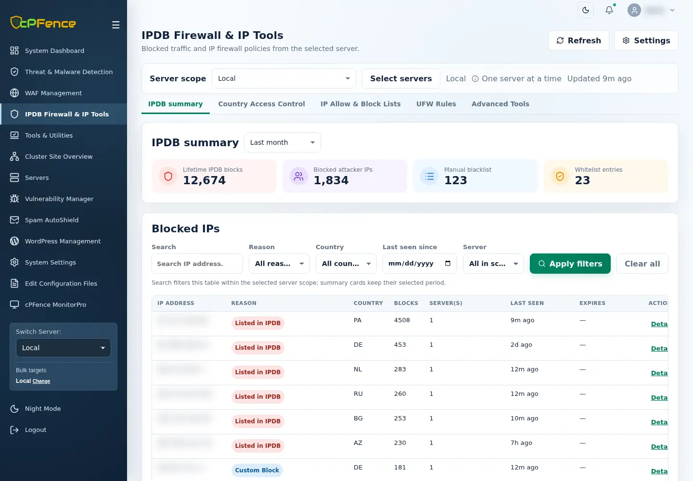The height and width of the screenshot is (481, 693).
Task: Click the WAF Management globe icon
Action: [x=14, y=93]
